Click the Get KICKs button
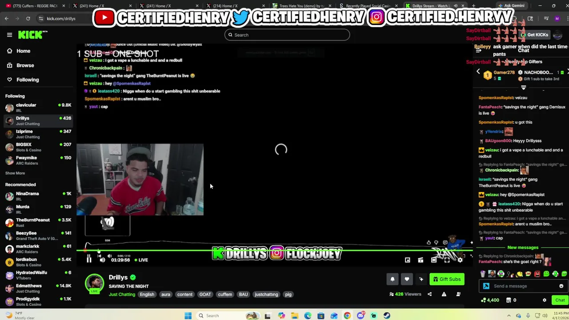 pos(535,35)
